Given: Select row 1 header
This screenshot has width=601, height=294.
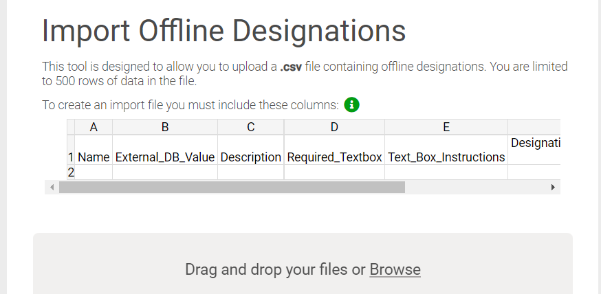Looking at the screenshot, I should pos(70,157).
